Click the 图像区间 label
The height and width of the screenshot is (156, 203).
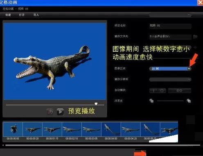pyautogui.click(x=120, y=68)
